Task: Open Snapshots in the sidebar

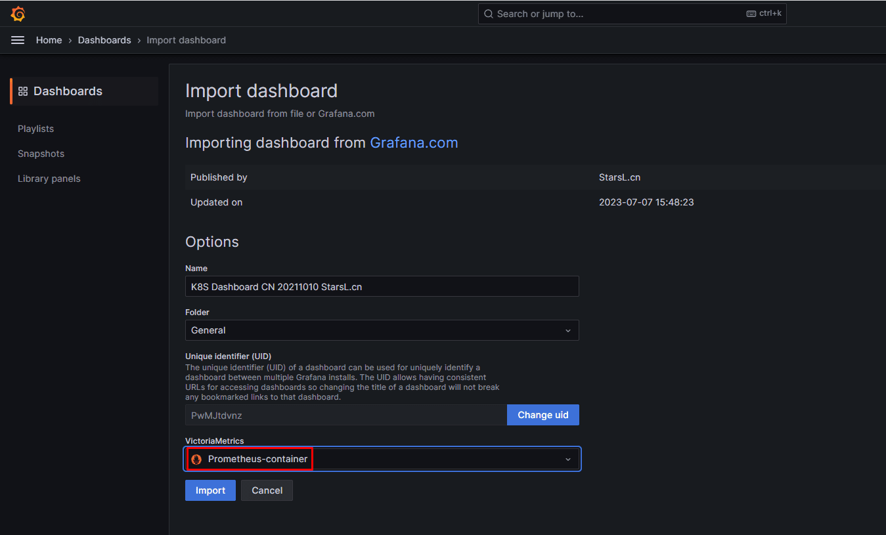Action: coord(41,154)
